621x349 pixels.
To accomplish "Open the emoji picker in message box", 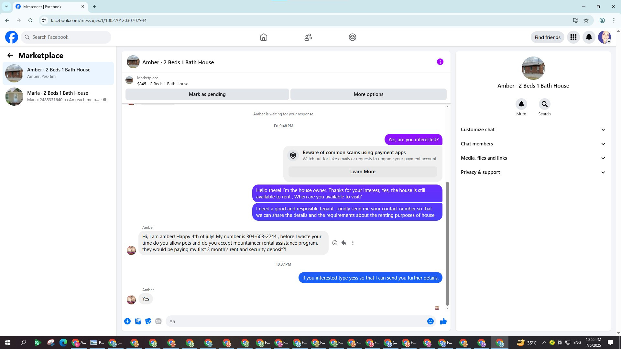I will (430, 321).
